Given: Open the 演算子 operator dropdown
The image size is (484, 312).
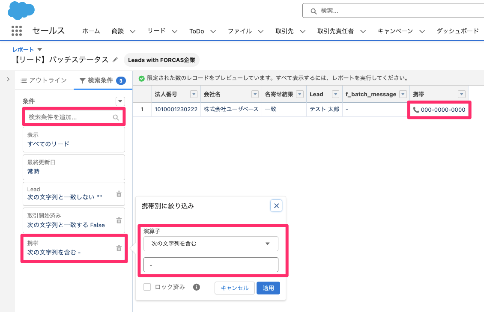Looking at the screenshot, I should click(211, 244).
